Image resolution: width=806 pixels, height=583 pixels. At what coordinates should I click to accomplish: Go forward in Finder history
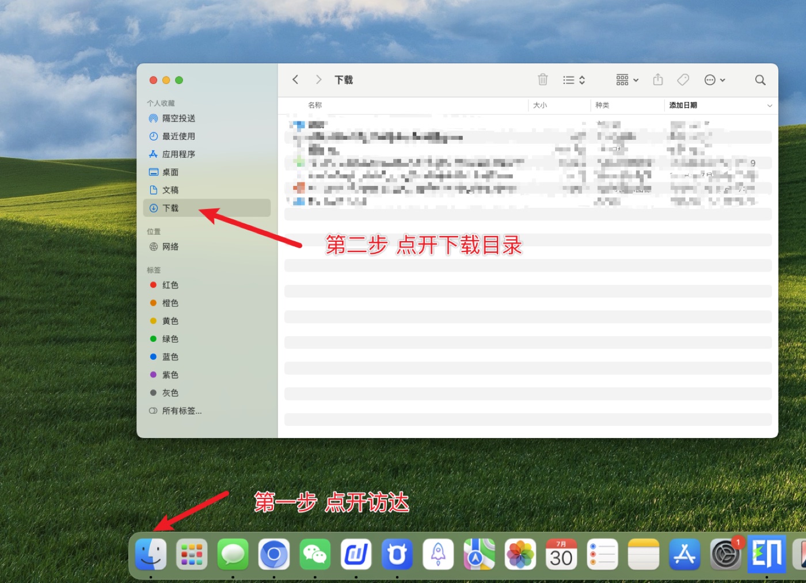coord(318,79)
